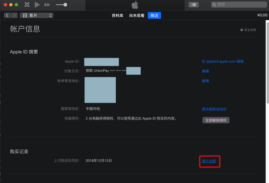Screen dimensions: 269x183
Task: Click the green zoom window button
Action: click(x=16, y=5)
